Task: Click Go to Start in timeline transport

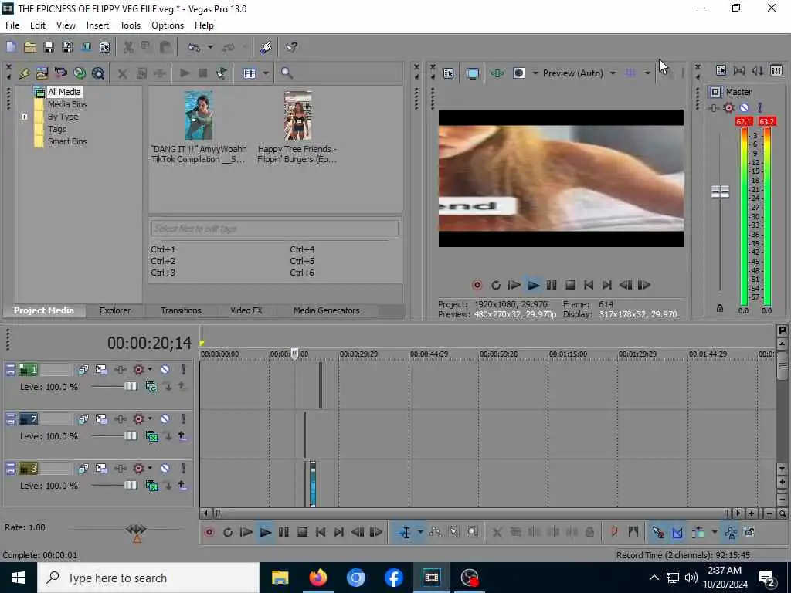Action: (321, 532)
